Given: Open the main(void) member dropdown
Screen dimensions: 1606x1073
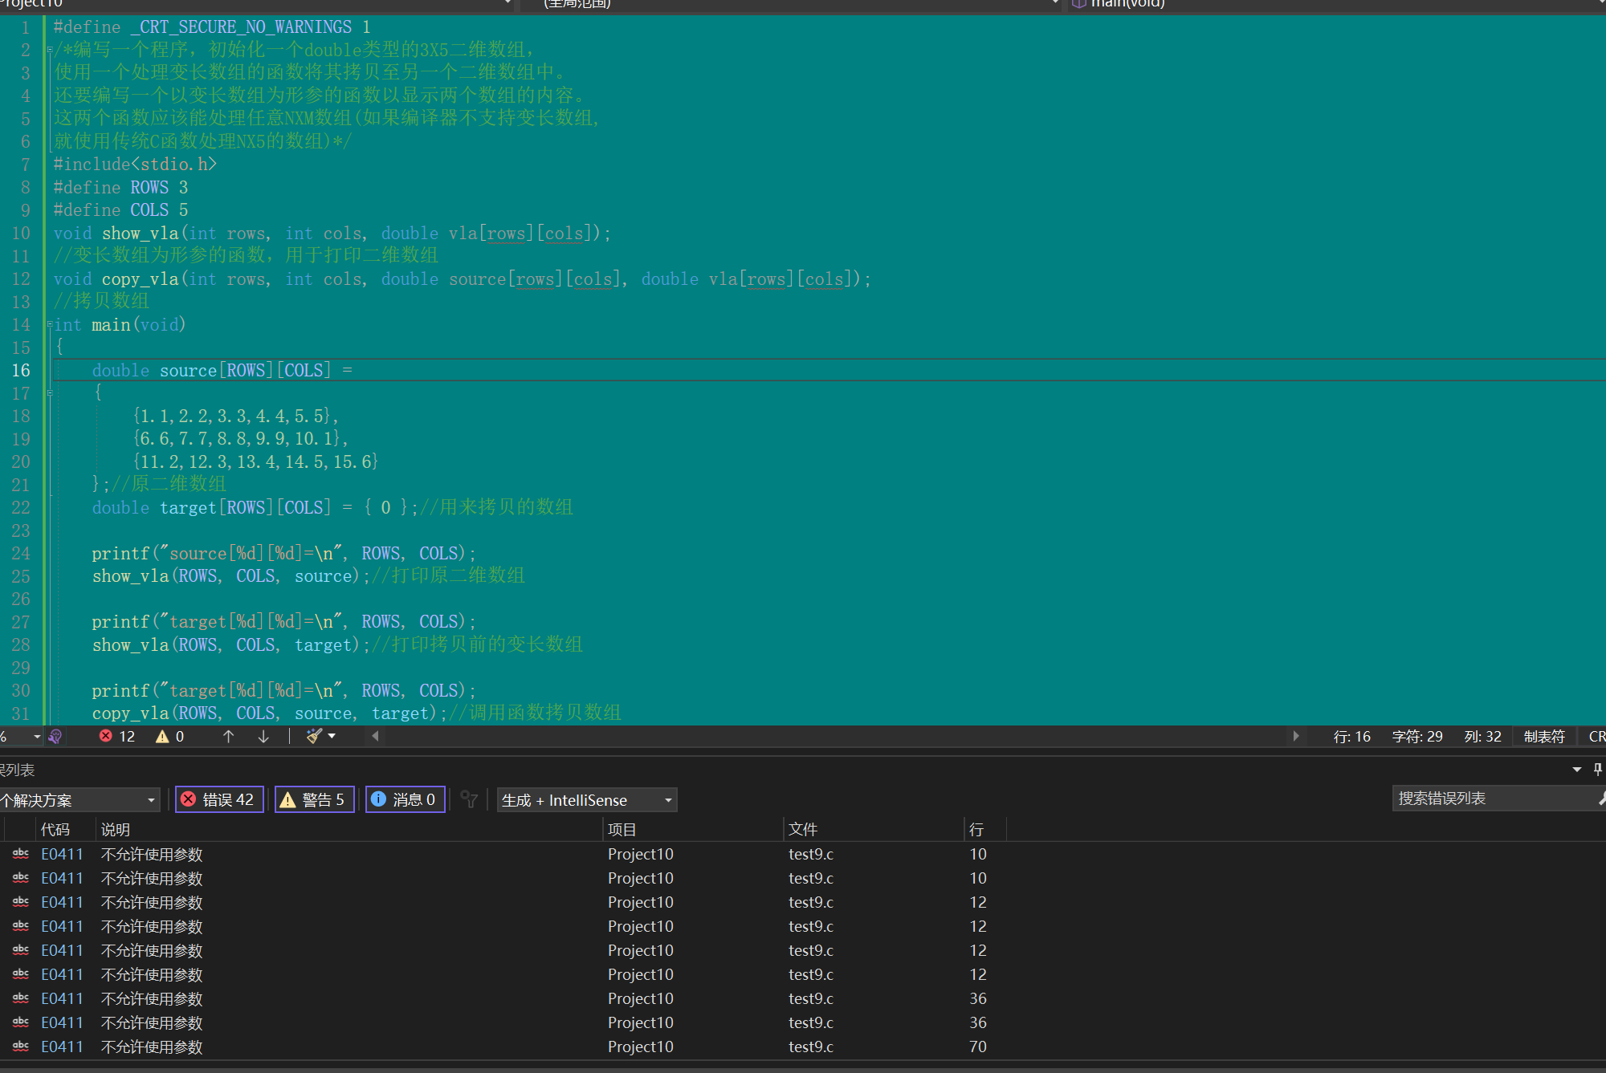Looking at the screenshot, I should (x=1337, y=4).
